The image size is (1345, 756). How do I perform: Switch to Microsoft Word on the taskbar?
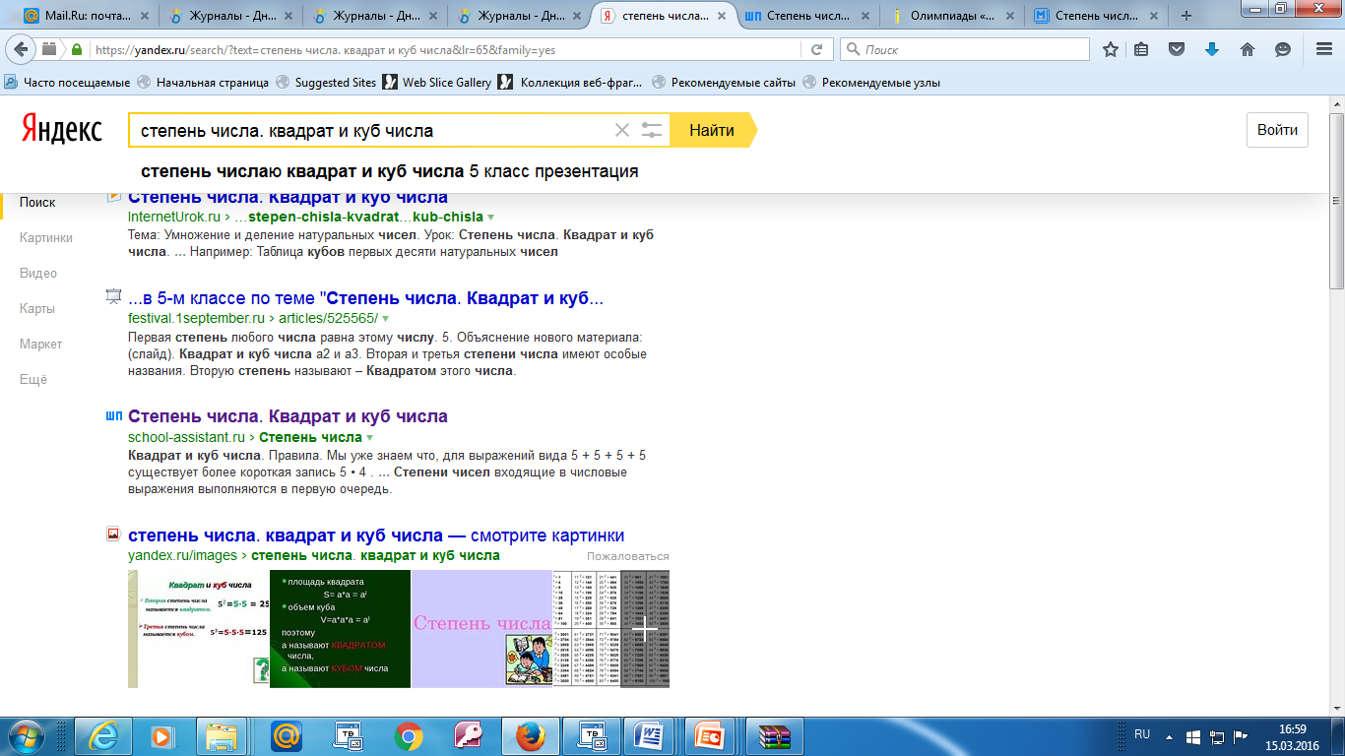[649, 735]
